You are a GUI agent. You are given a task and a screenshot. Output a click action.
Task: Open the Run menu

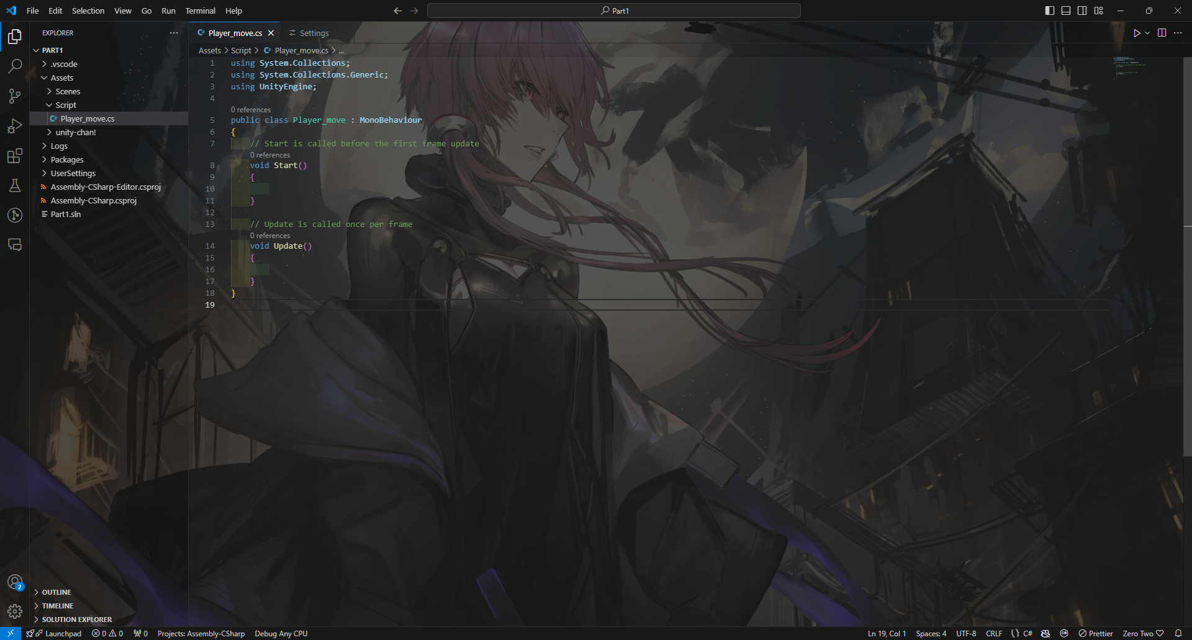pyautogui.click(x=168, y=11)
